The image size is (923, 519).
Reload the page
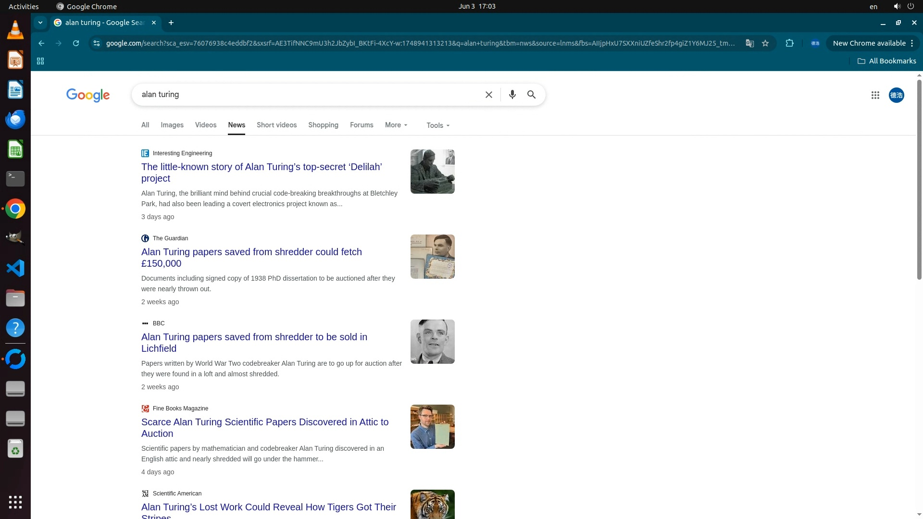[x=76, y=43]
